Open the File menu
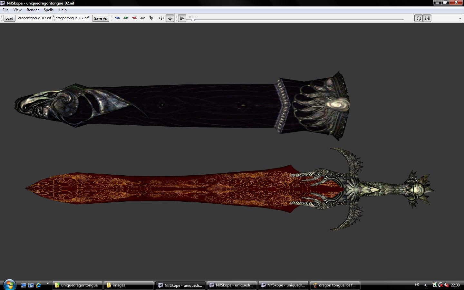 point(5,10)
